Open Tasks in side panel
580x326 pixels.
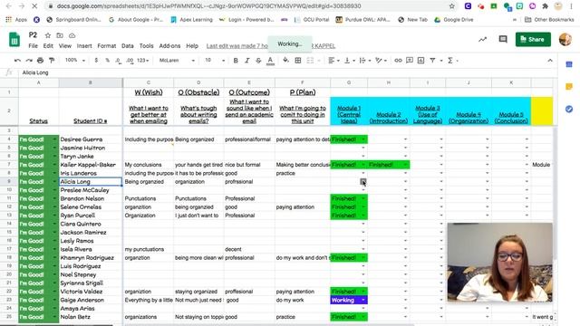point(569,109)
